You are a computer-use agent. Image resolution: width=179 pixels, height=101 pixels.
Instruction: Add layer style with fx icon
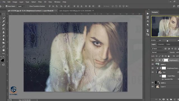[x=160, y=99]
